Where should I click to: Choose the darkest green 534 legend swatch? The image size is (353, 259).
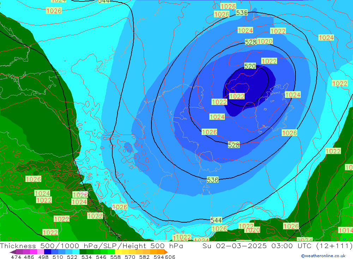point(83,252)
